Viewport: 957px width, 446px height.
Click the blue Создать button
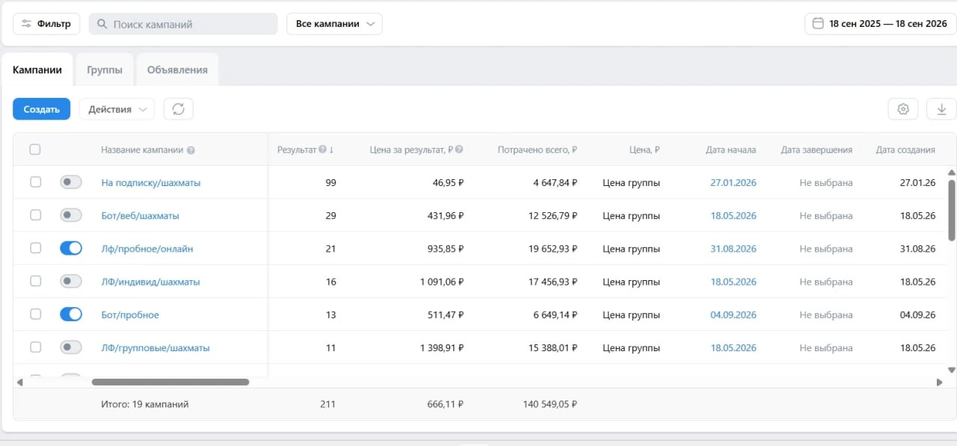[41, 109]
